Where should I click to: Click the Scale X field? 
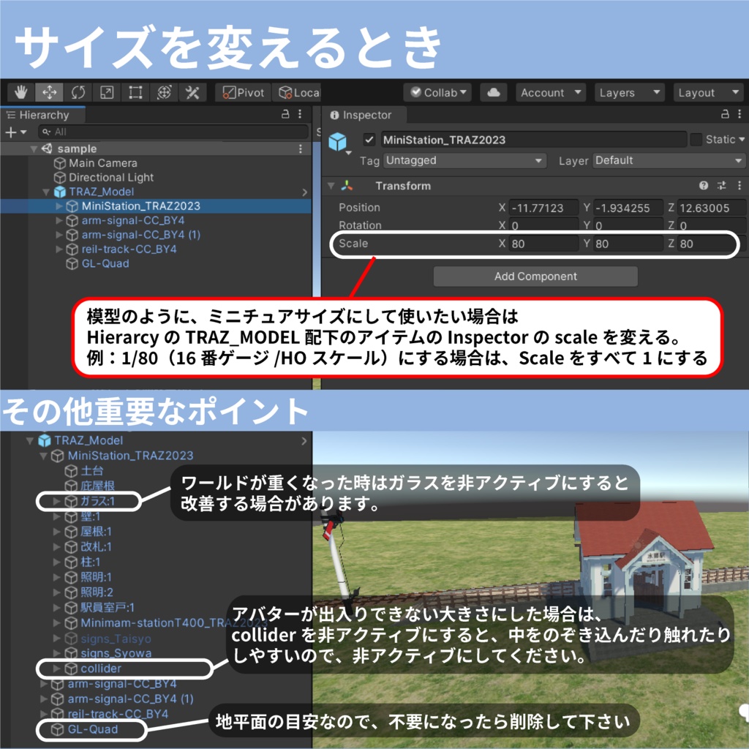pyautogui.click(x=543, y=244)
